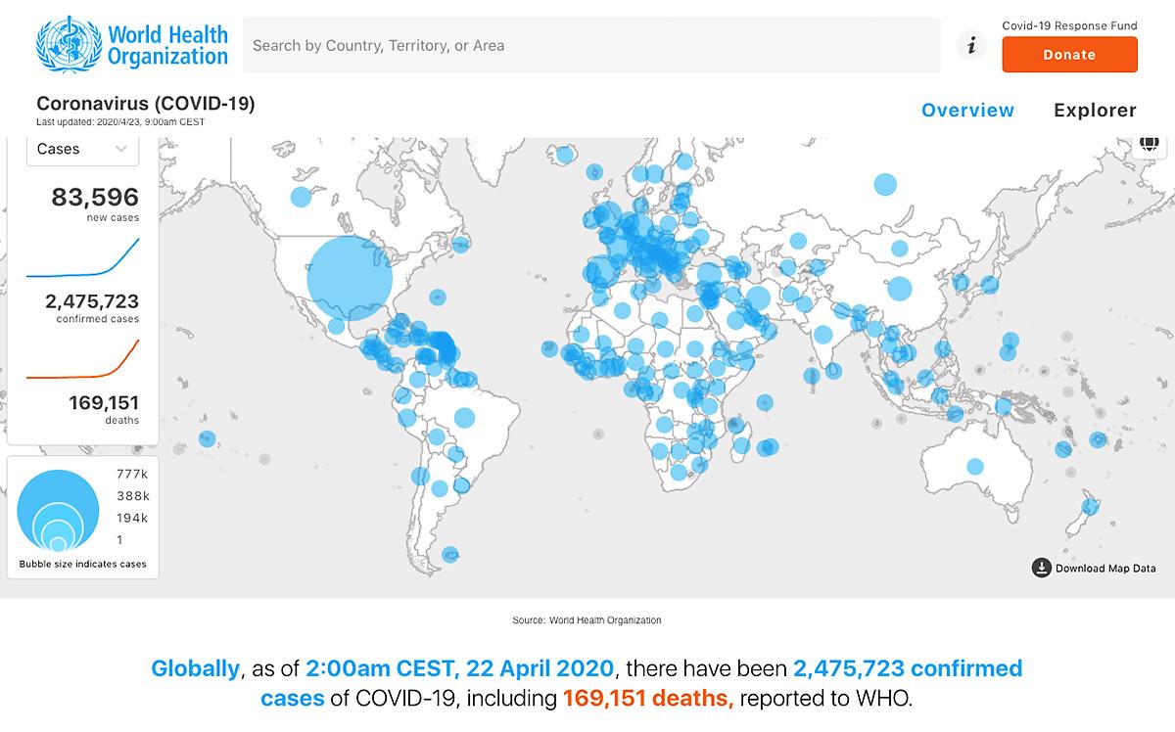Click the search by country field
This screenshot has height=732, width=1175.
point(591,45)
